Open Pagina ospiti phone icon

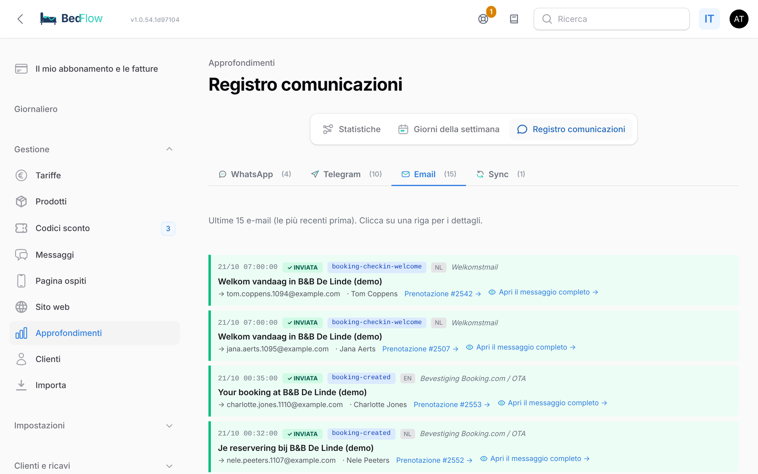coord(94,281)
